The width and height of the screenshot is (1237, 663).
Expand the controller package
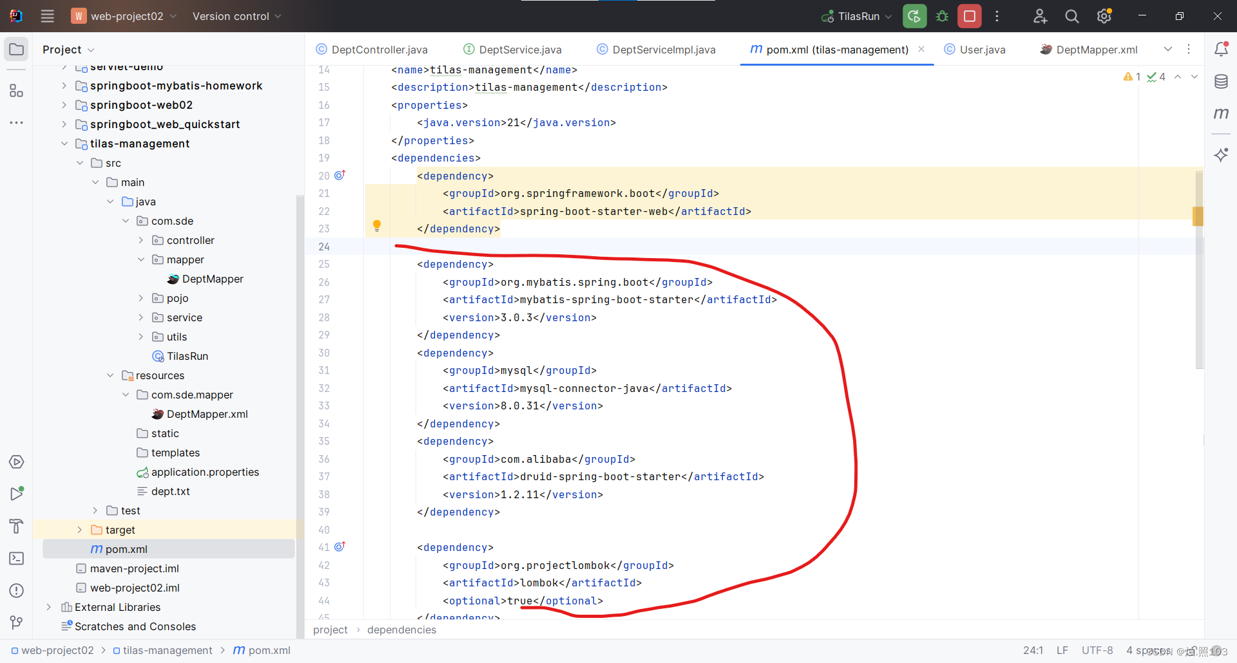[x=141, y=240]
